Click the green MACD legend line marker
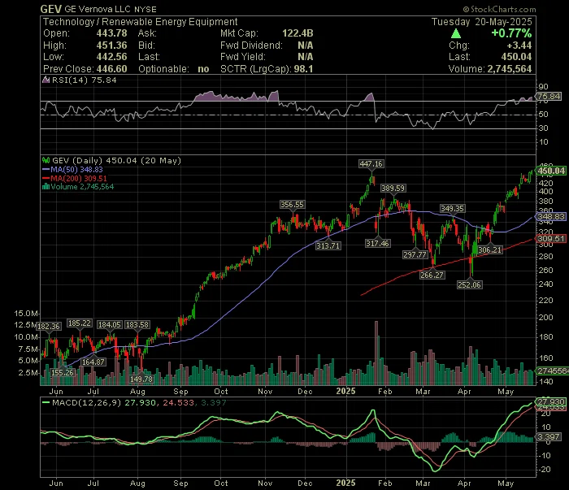This screenshot has width=569, height=490. 46,402
